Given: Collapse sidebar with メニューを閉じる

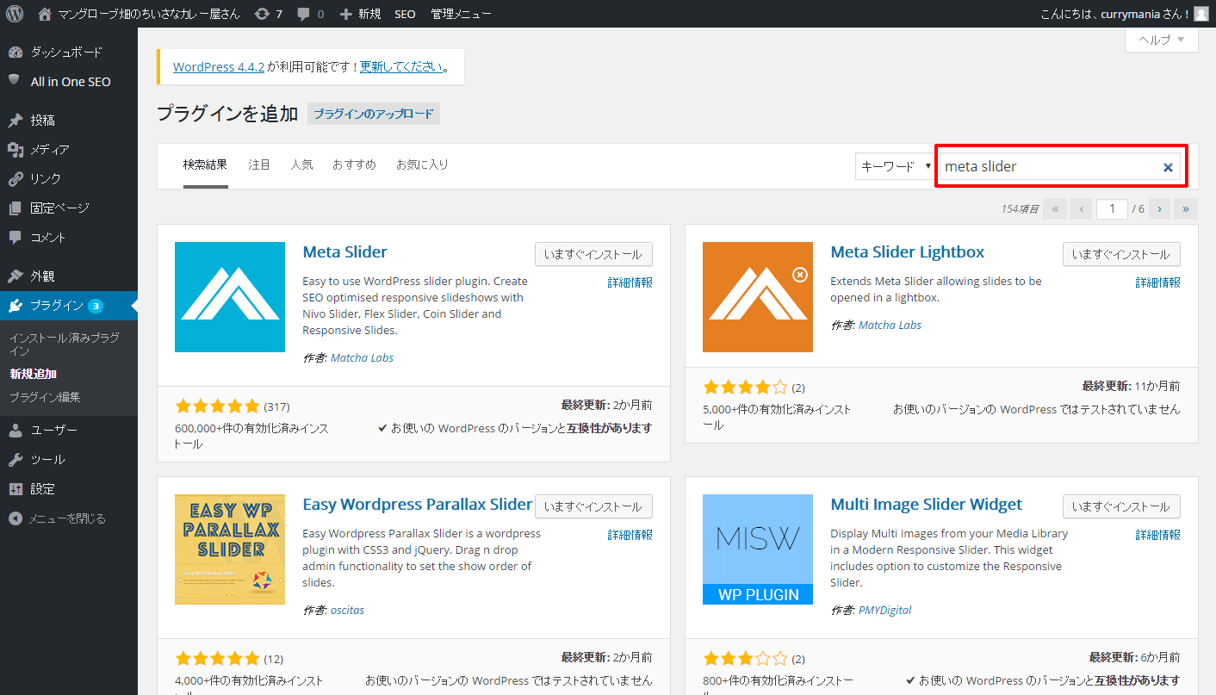Looking at the screenshot, I should [69, 518].
